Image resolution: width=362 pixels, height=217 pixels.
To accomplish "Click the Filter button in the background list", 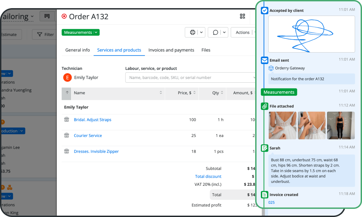I will pyautogui.click(x=45, y=35).
